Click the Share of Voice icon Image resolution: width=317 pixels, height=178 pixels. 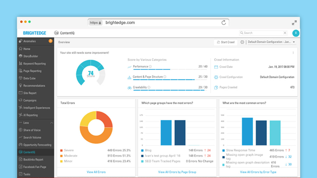pos(20,130)
